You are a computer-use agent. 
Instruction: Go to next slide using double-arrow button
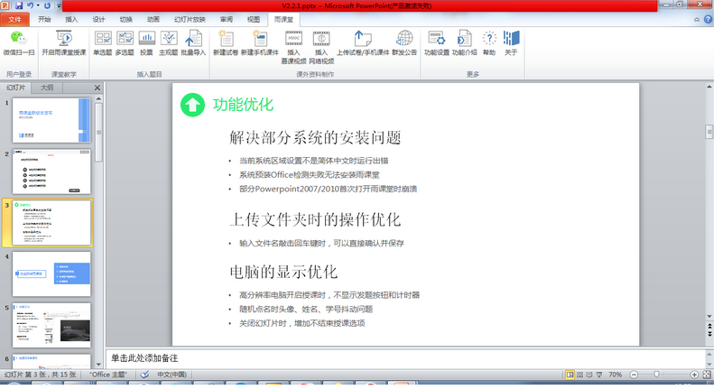point(709,334)
